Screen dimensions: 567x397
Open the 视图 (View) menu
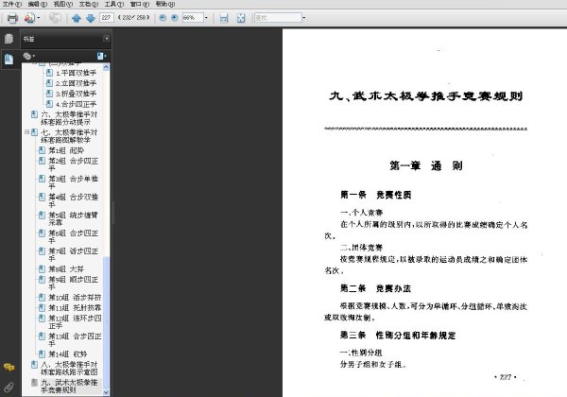[x=63, y=4]
